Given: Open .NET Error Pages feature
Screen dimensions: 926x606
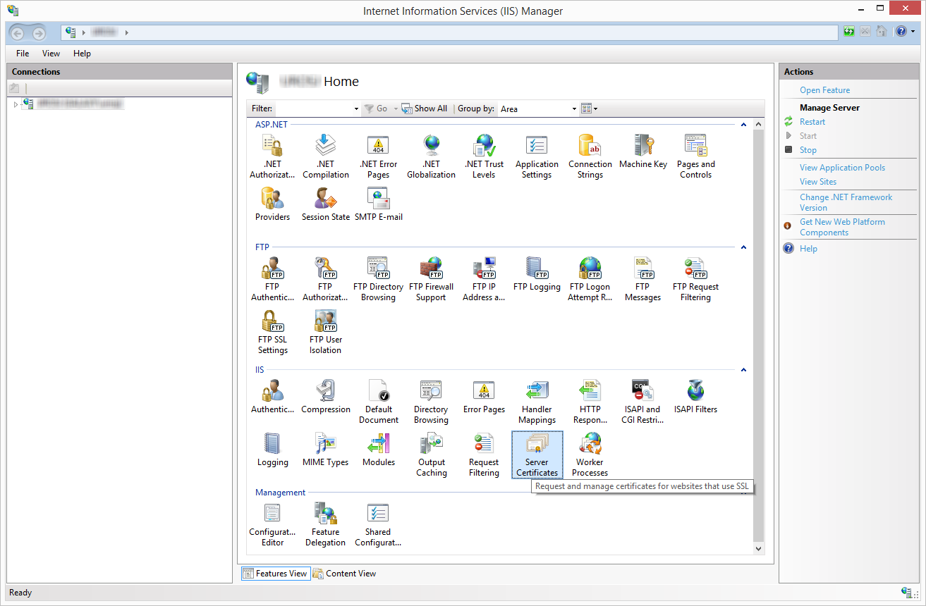Looking at the screenshot, I should pos(378,156).
